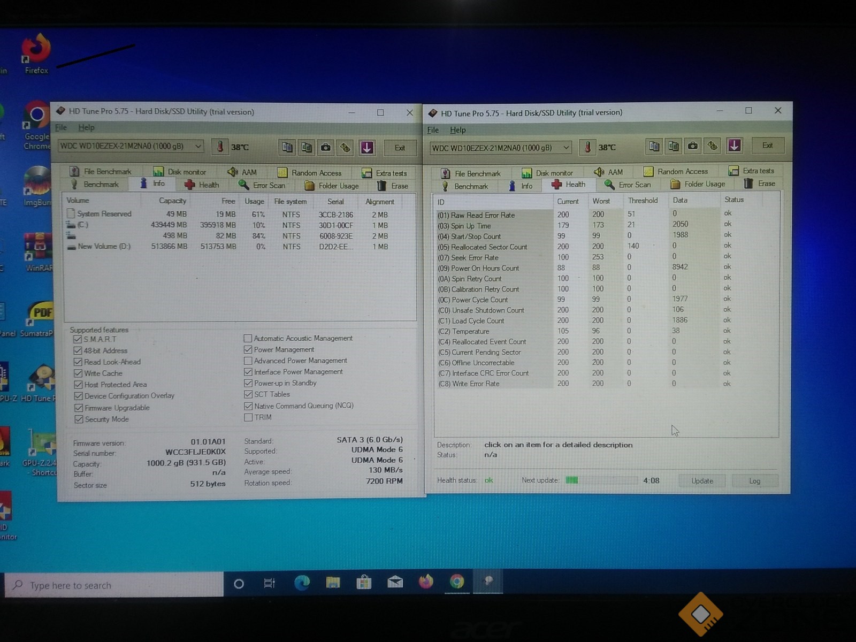Toggle the Read Look-Ahead checkbox
The width and height of the screenshot is (856, 642).
click(78, 362)
